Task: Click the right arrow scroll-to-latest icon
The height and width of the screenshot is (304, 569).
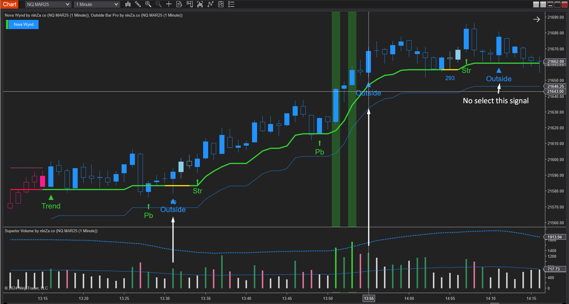Action: click(536, 20)
